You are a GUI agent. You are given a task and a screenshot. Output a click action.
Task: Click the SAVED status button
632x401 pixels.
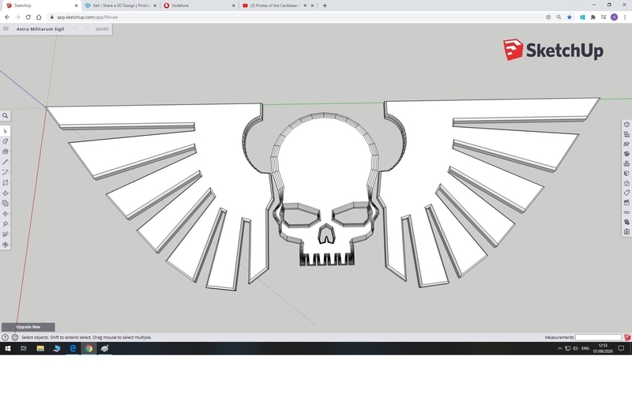point(102,29)
